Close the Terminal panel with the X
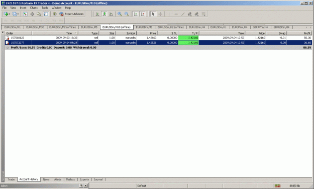The height and width of the screenshot is (189, 314). point(3,33)
